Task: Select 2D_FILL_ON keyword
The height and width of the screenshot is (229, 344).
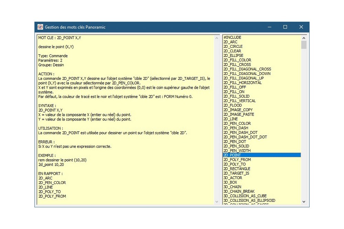Action: [x=262, y=92]
